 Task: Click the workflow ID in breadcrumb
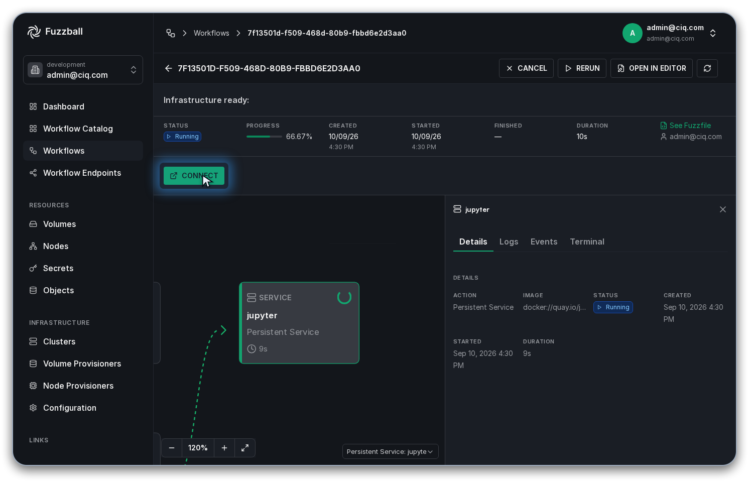point(327,33)
